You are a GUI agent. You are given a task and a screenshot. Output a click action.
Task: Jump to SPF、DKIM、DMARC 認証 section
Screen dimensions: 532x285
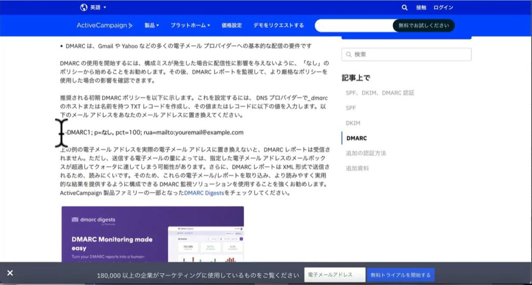pos(380,93)
